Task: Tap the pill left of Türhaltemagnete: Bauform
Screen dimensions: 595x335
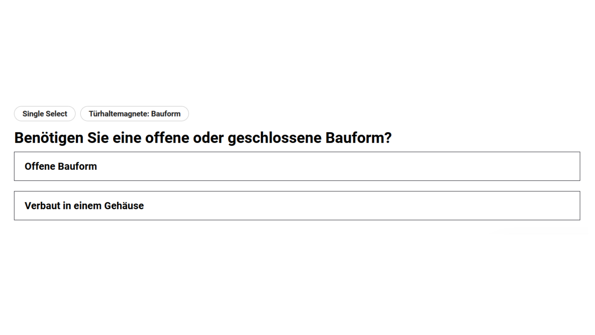Action: coord(45,114)
